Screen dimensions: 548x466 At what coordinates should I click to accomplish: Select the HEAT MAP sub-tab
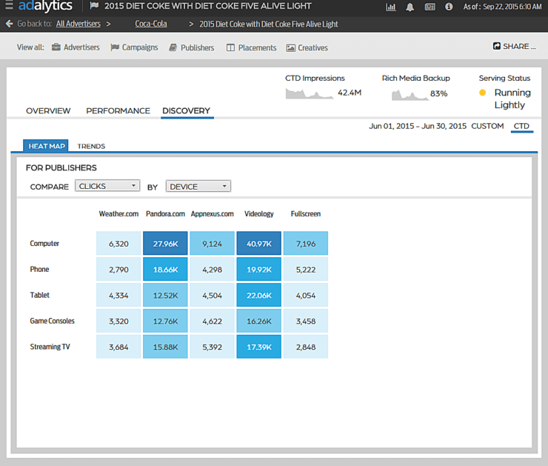pos(46,146)
